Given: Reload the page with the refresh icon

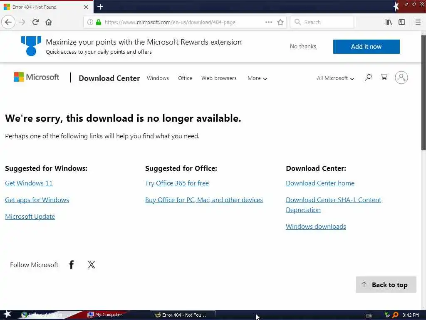Looking at the screenshot, I should click(x=35, y=22).
